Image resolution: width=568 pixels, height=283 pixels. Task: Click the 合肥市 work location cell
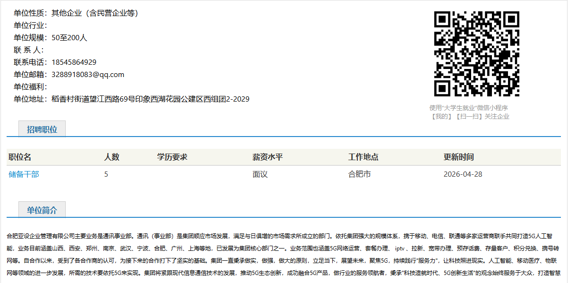(360, 174)
